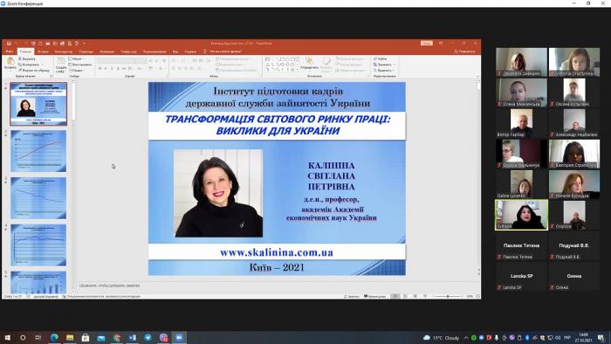Screen dimensions: 611x344
Task: Switch to Slide Sorter view in status bar
Action: (405, 297)
